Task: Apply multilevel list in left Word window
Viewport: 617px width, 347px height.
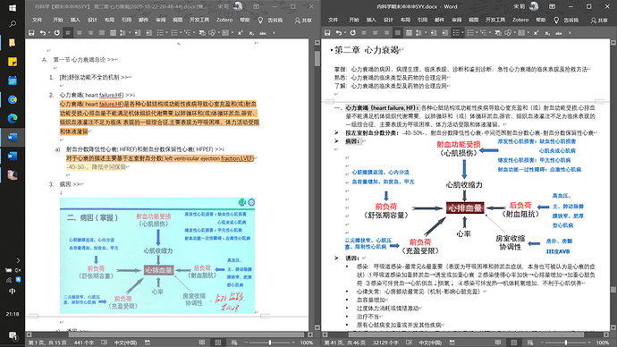Action: coord(187,33)
